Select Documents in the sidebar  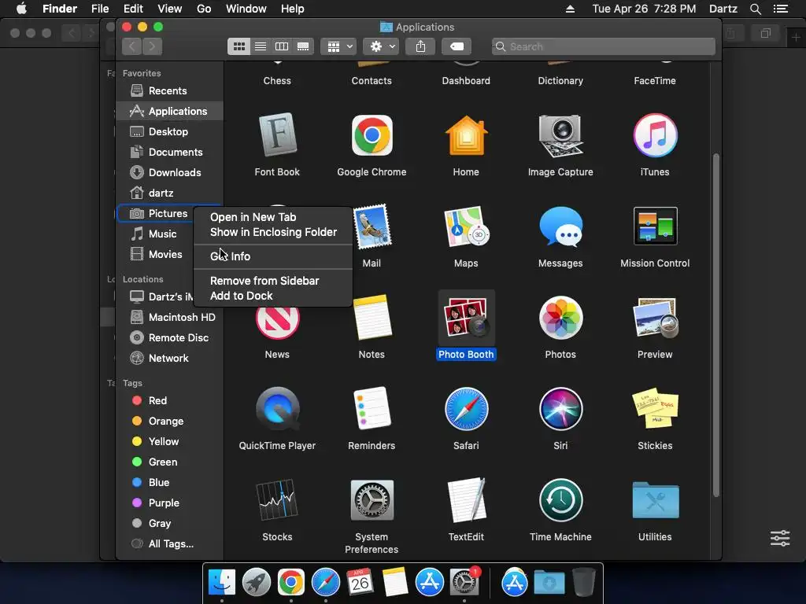(x=170, y=153)
